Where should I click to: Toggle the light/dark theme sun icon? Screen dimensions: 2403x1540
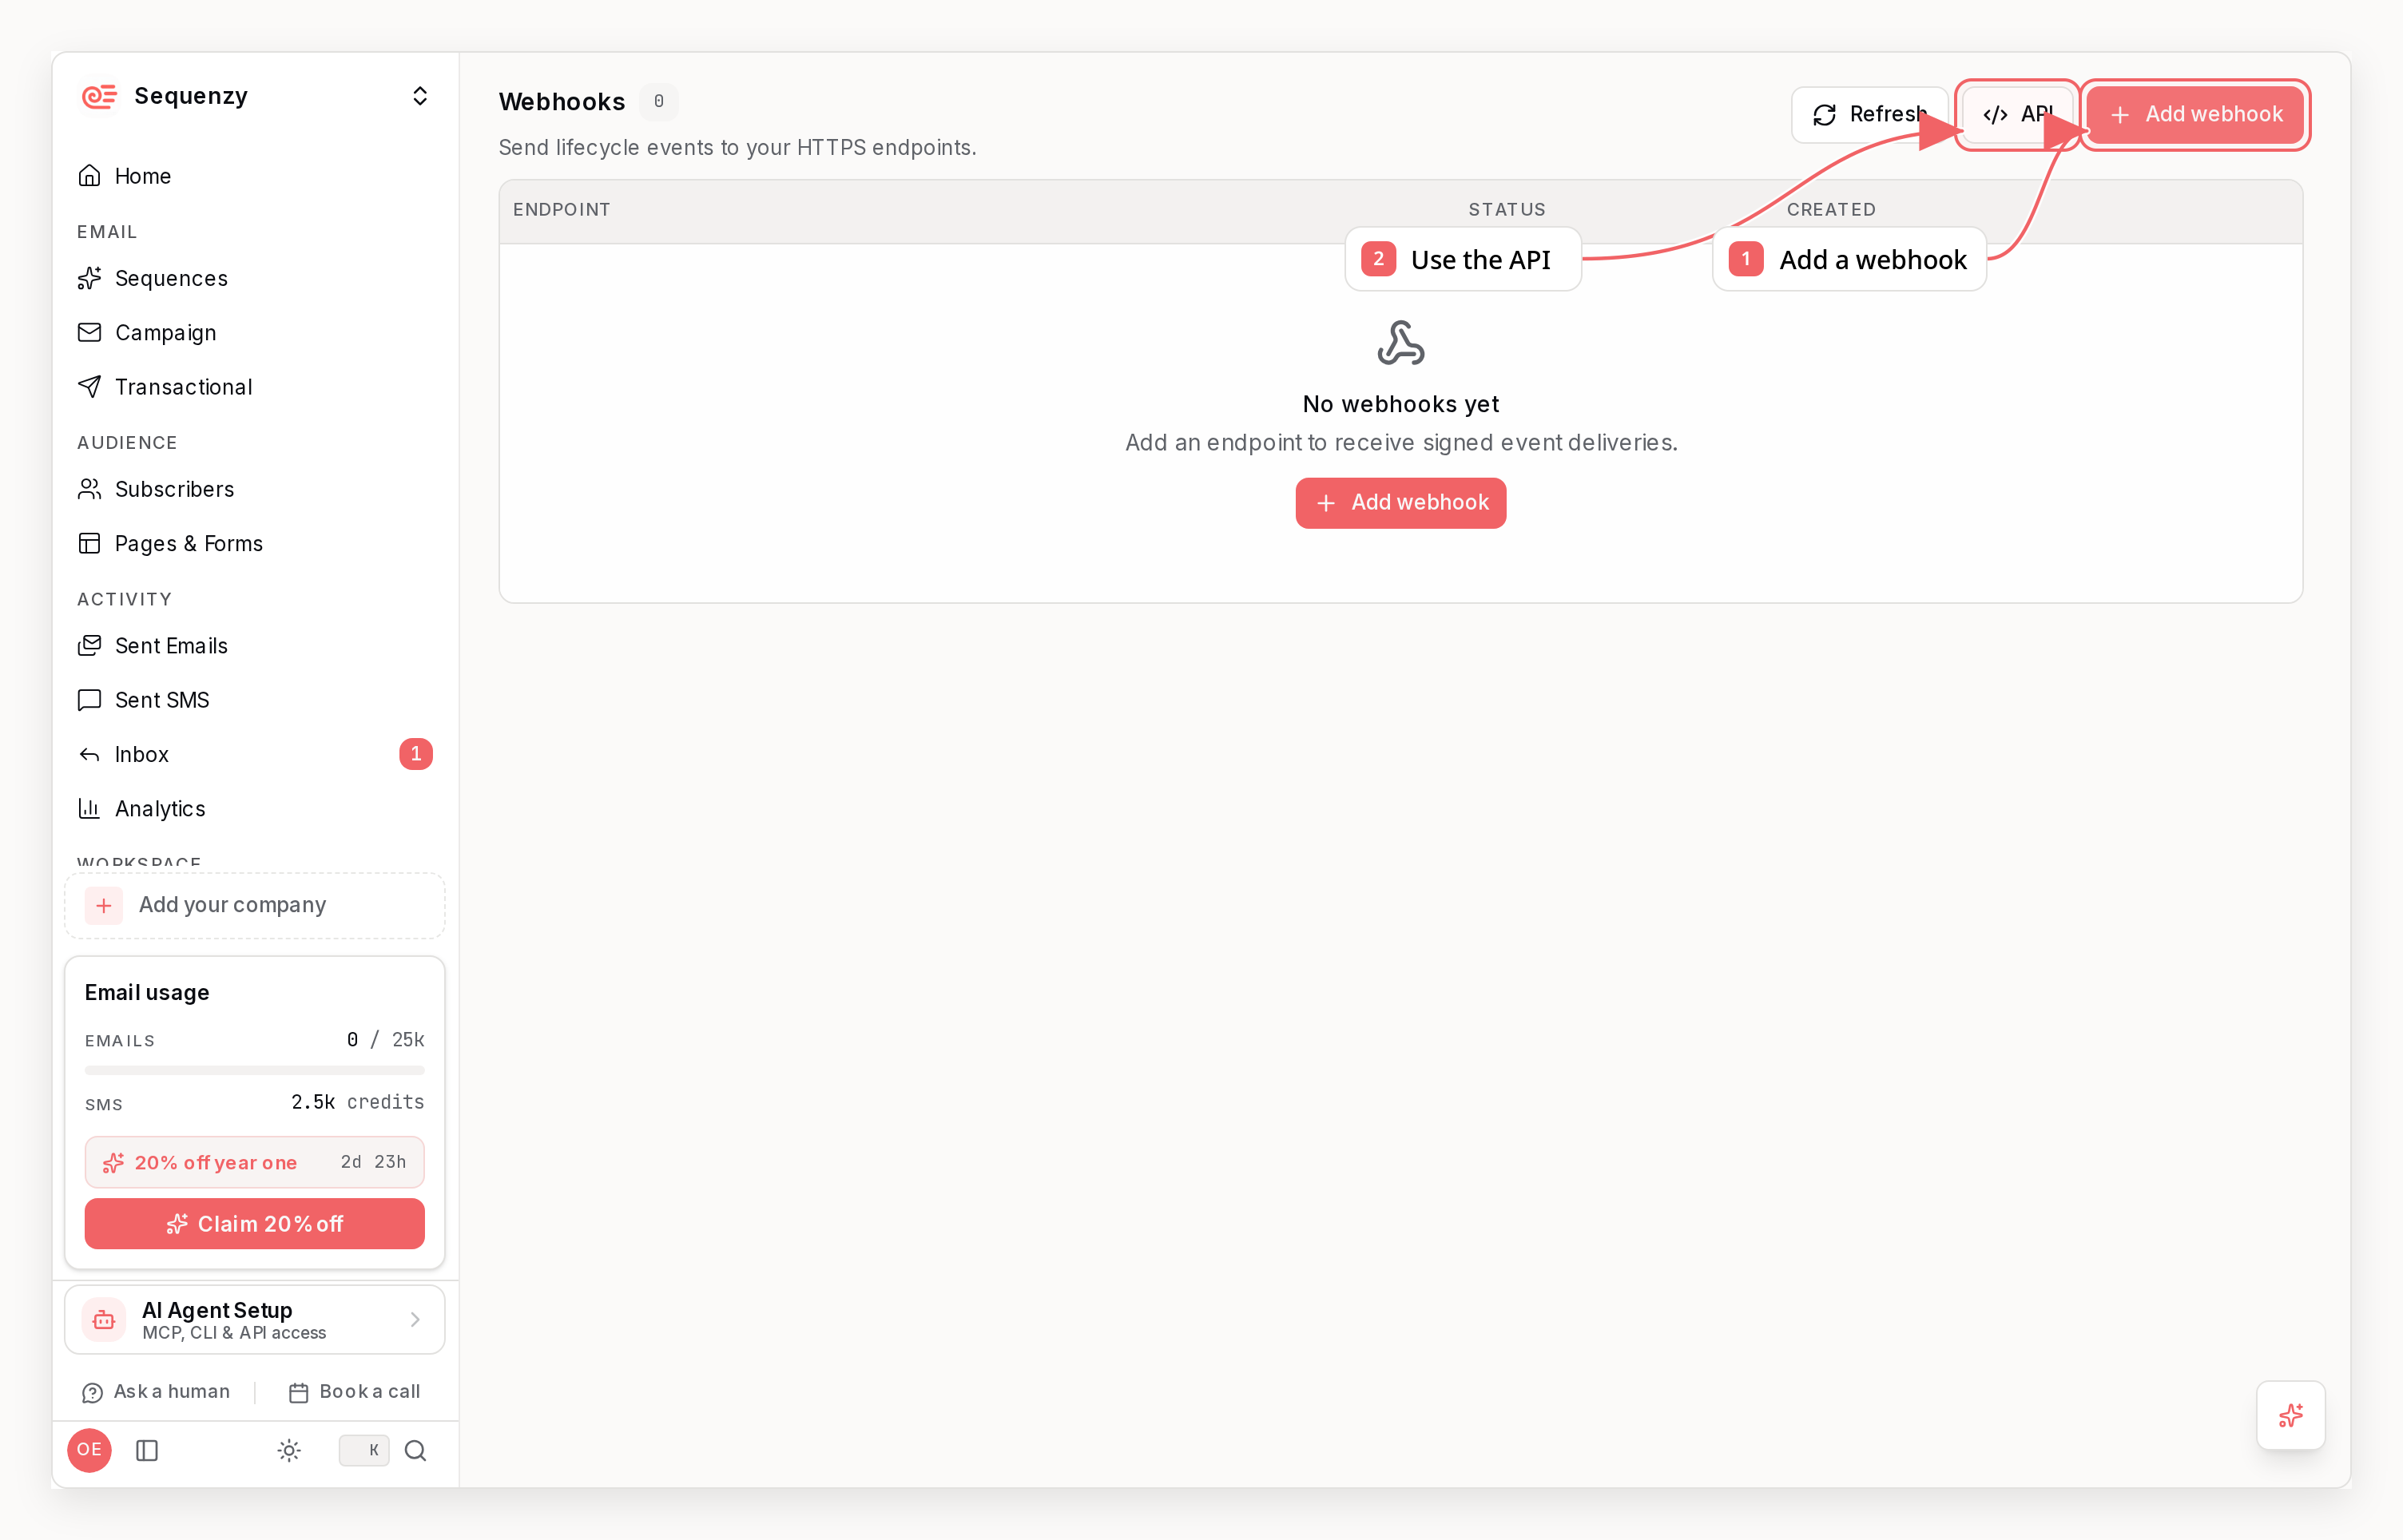[x=289, y=1451]
